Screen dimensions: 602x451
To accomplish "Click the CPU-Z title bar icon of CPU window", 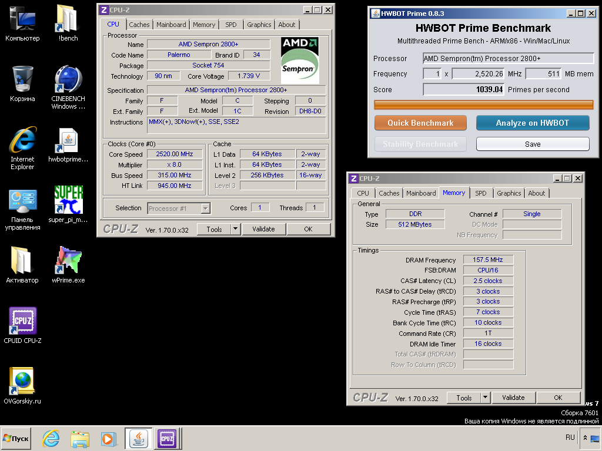I will pyautogui.click(x=103, y=10).
